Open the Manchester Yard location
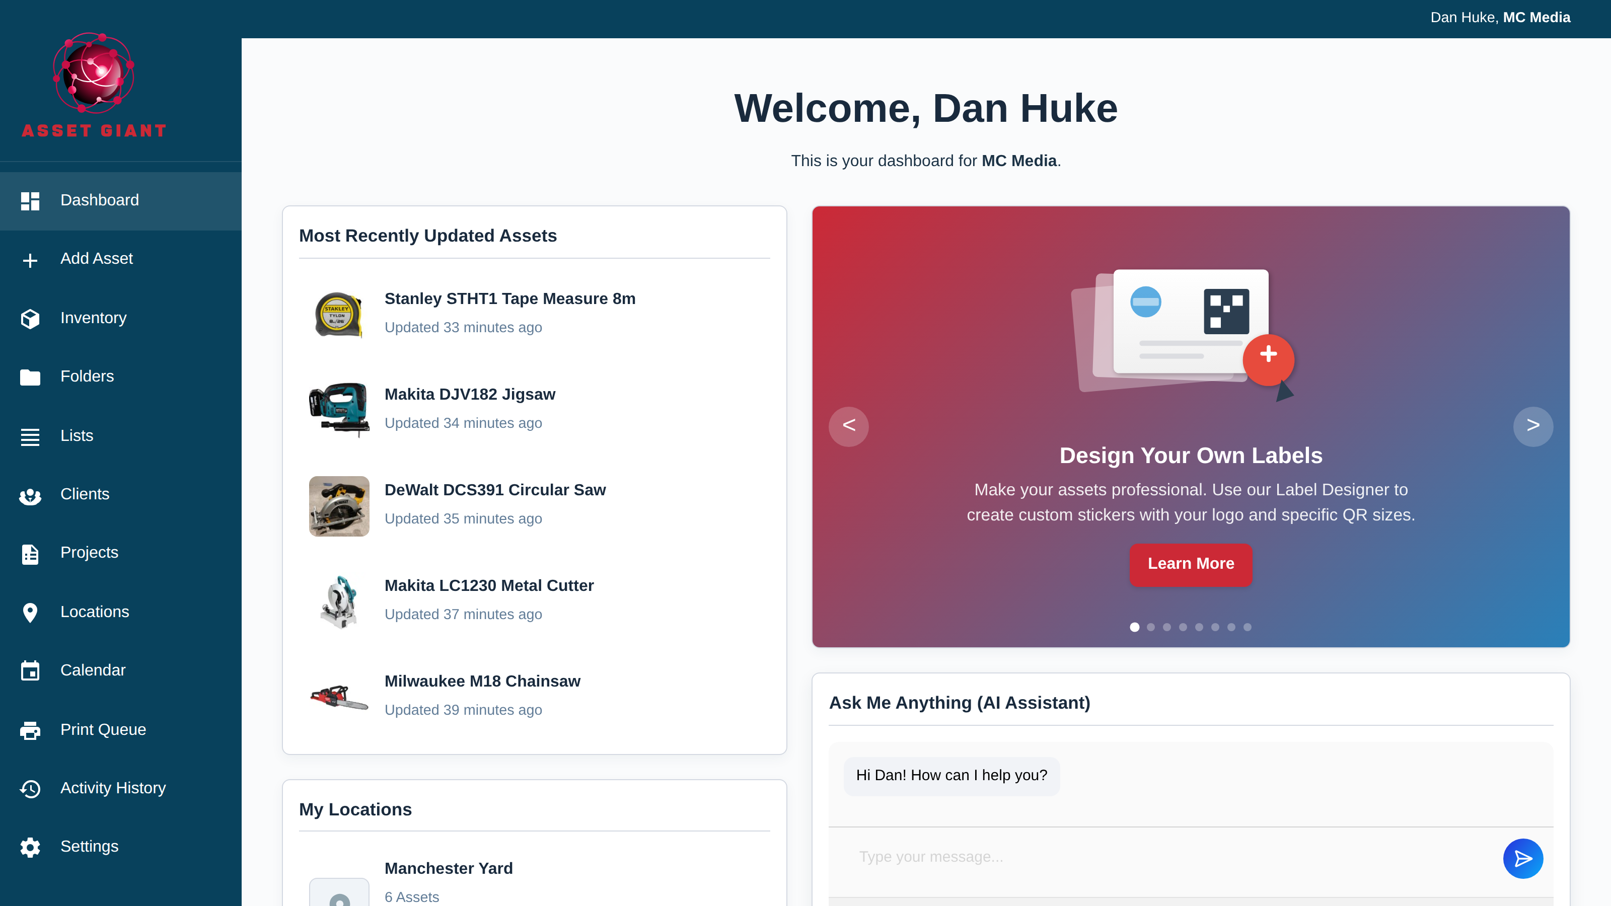The image size is (1611, 906). (x=449, y=868)
